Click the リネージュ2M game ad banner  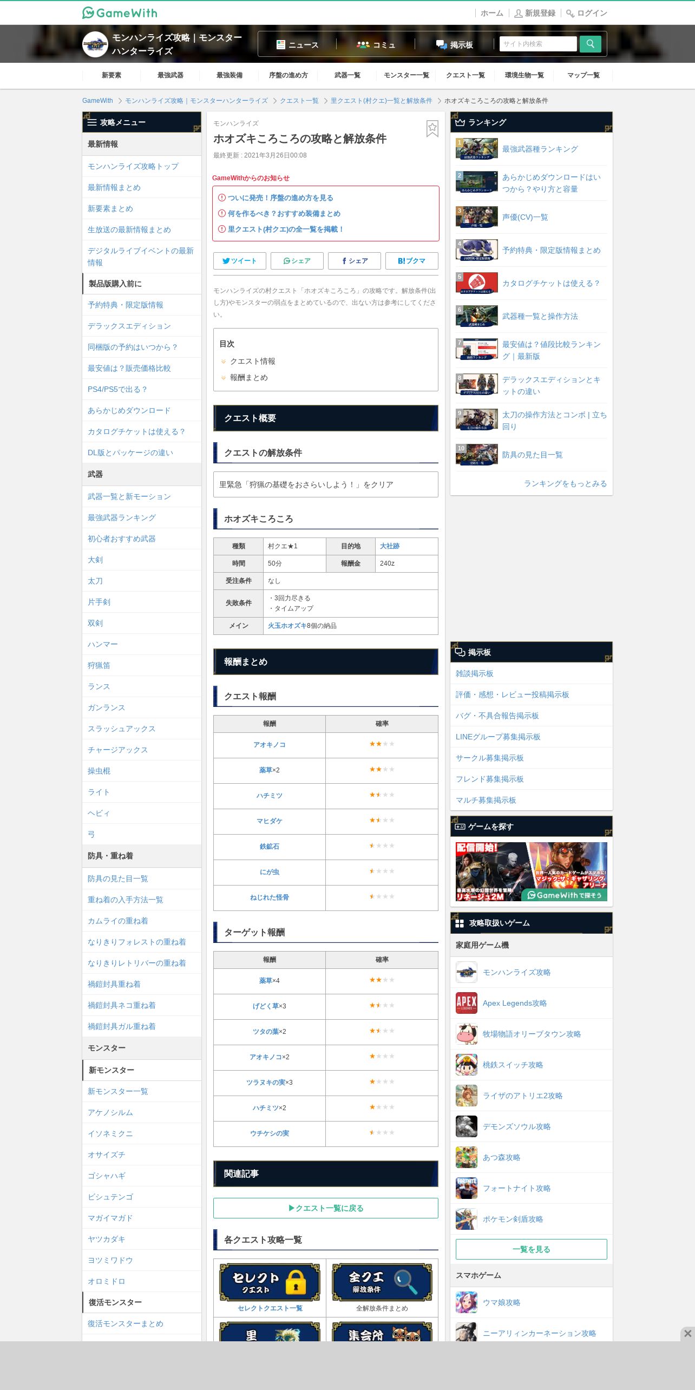click(x=531, y=871)
